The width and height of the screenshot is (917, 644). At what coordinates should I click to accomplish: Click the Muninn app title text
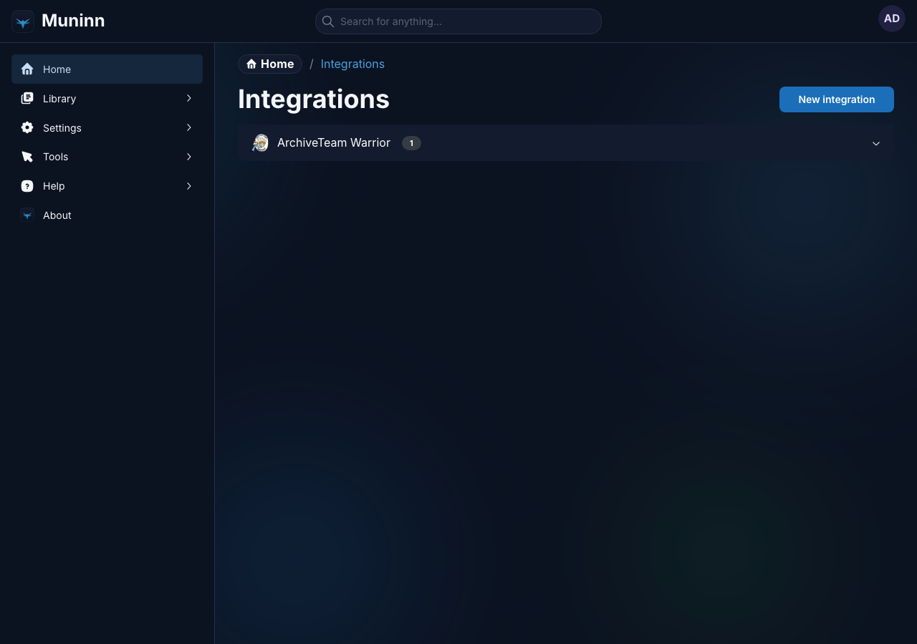point(73,21)
